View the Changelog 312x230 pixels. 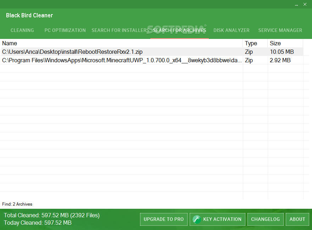pos(266,219)
